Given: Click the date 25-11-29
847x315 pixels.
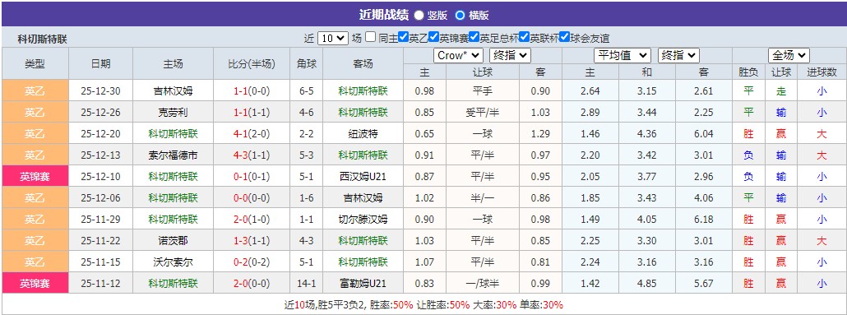Looking at the screenshot, I should point(100,220).
